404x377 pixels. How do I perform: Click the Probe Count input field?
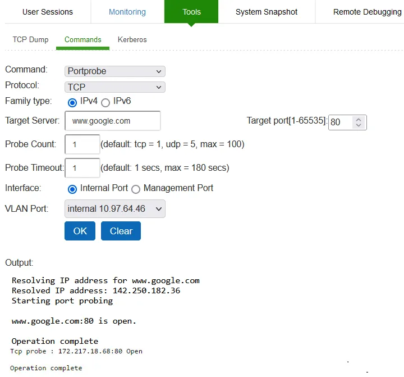pos(82,144)
